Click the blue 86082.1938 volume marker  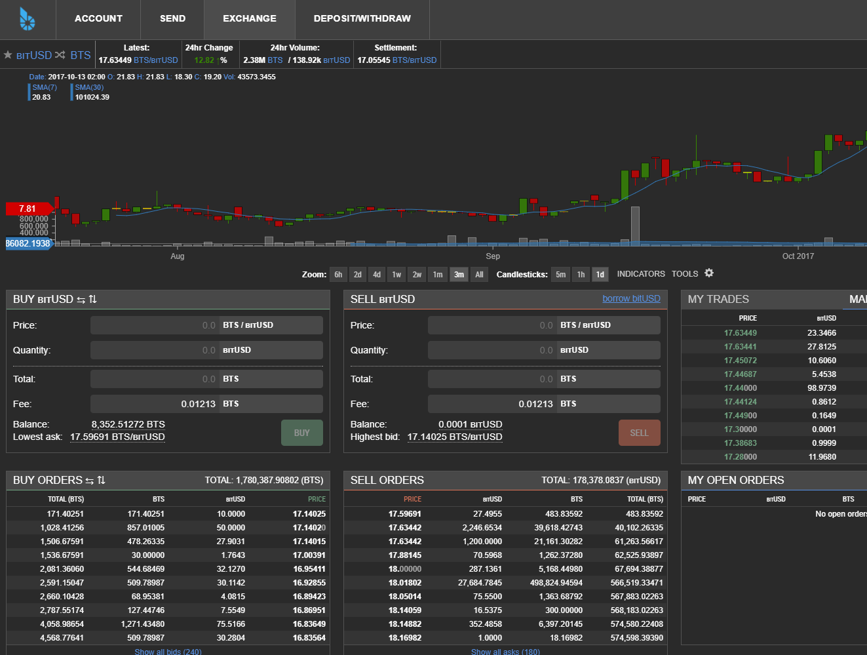[28, 243]
